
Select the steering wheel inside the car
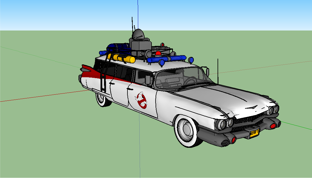[189, 81]
